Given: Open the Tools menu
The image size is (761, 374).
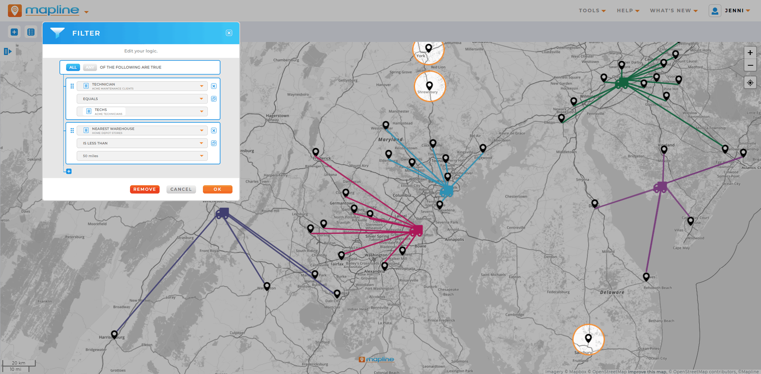Looking at the screenshot, I should click(592, 11).
